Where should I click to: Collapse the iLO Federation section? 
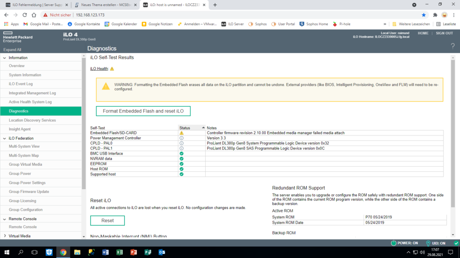coord(5,138)
